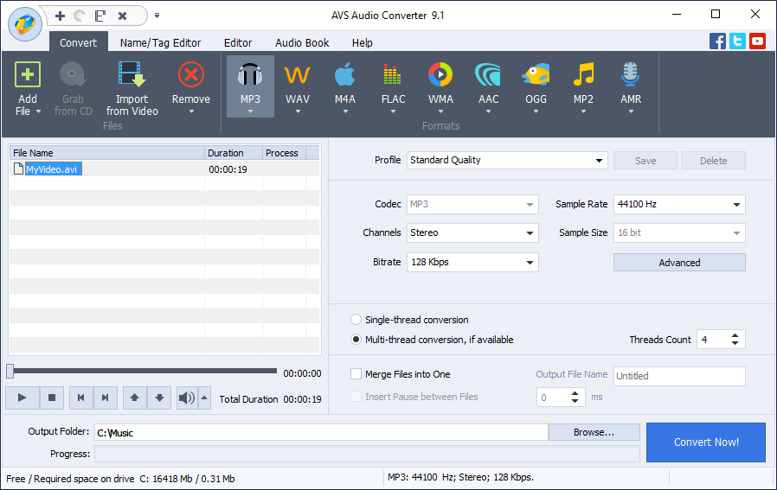Screen dimensions: 777x490
Task: Check Merge Files into One
Action: pyautogui.click(x=356, y=374)
